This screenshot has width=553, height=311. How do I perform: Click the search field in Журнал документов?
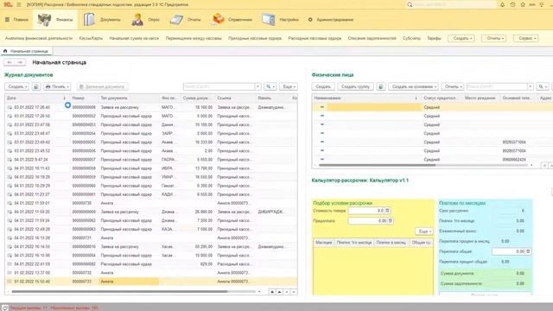pyautogui.click(x=219, y=86)
